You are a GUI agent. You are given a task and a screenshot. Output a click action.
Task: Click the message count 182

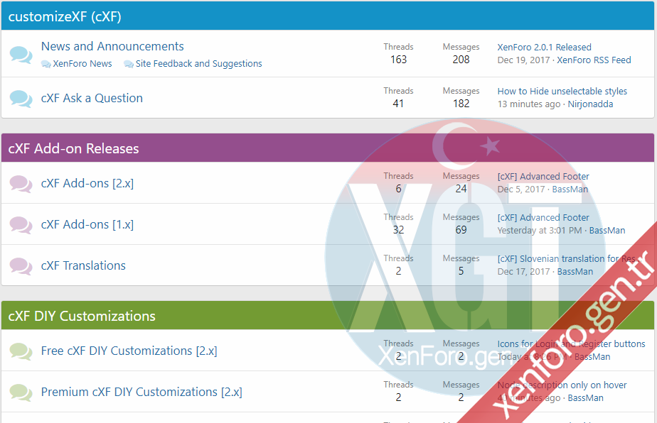(x=461, y=104)
